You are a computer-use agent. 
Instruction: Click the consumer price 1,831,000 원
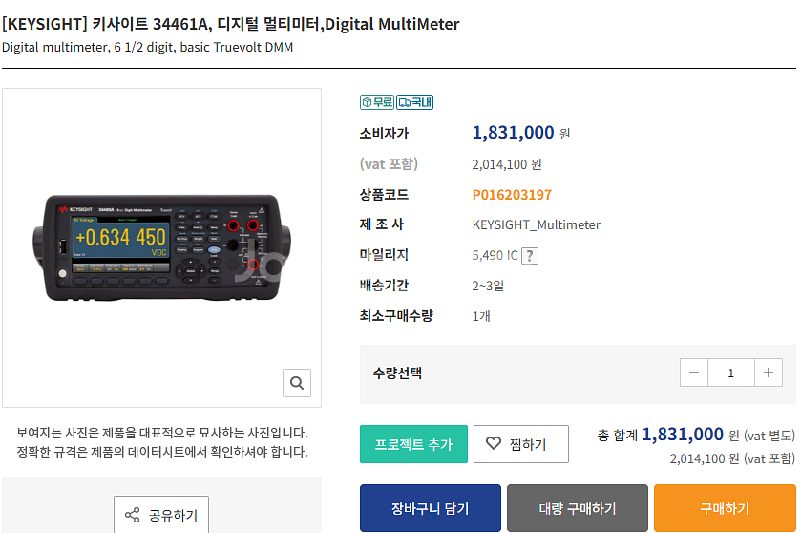coord(520,133)
